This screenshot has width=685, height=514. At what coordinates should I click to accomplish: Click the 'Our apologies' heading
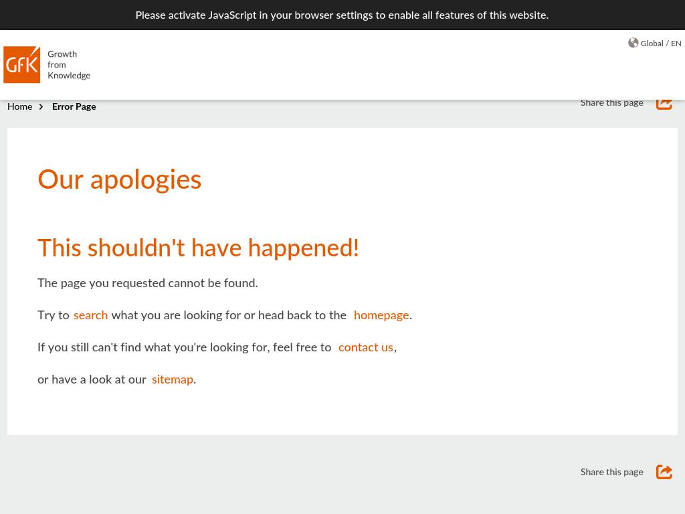[119, 179]
